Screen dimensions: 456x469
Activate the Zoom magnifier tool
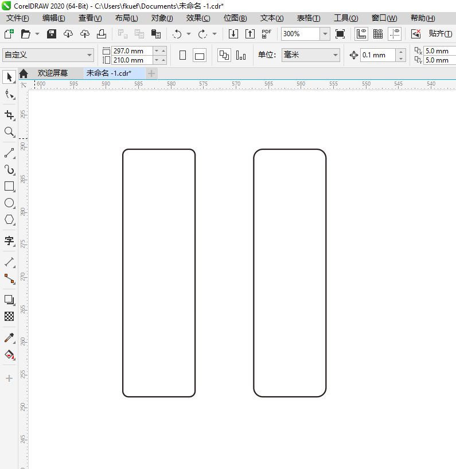tap(9, 132)
